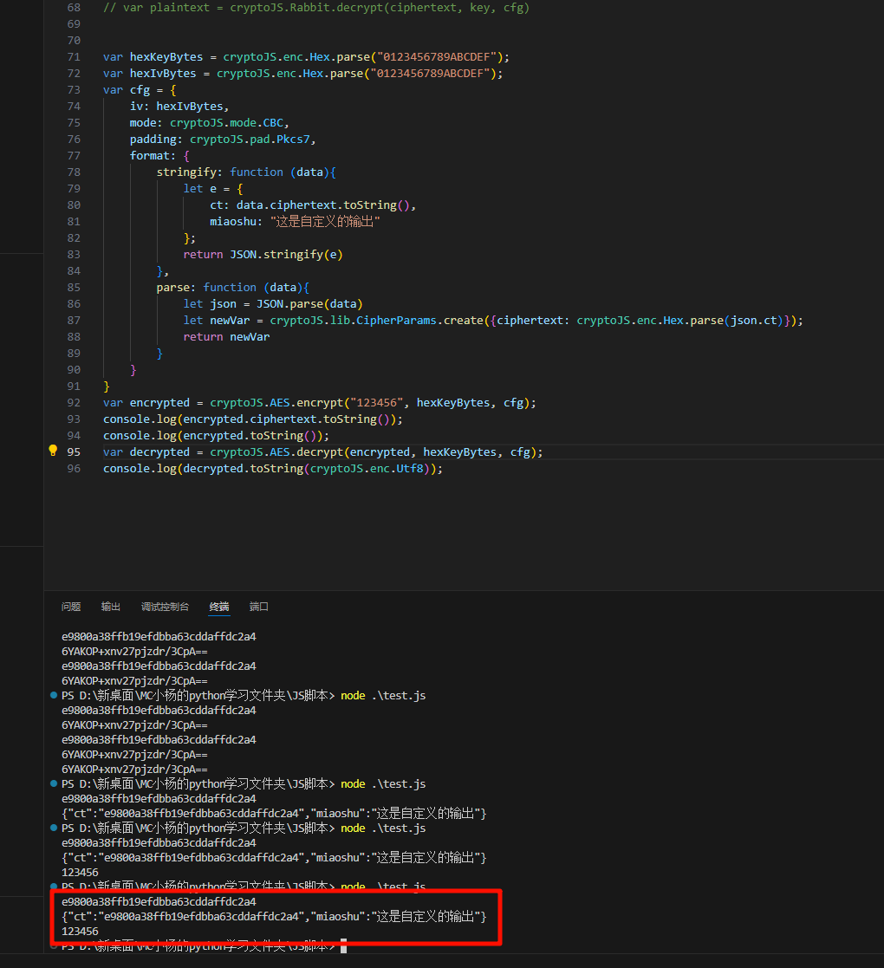Switch to the 问题 panel tab
This screenshot has height=968, width=884.
[x=71, y=607]
